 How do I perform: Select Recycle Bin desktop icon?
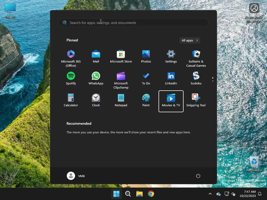point(254,164)
